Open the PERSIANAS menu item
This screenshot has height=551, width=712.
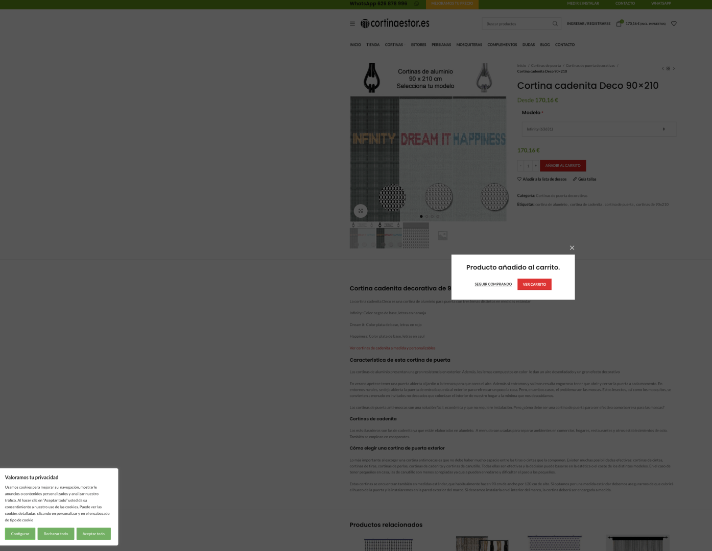(441, 45)
